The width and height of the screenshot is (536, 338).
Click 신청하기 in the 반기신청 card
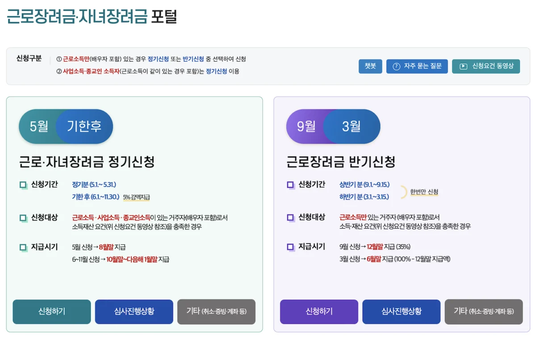(x=319, y=312)
